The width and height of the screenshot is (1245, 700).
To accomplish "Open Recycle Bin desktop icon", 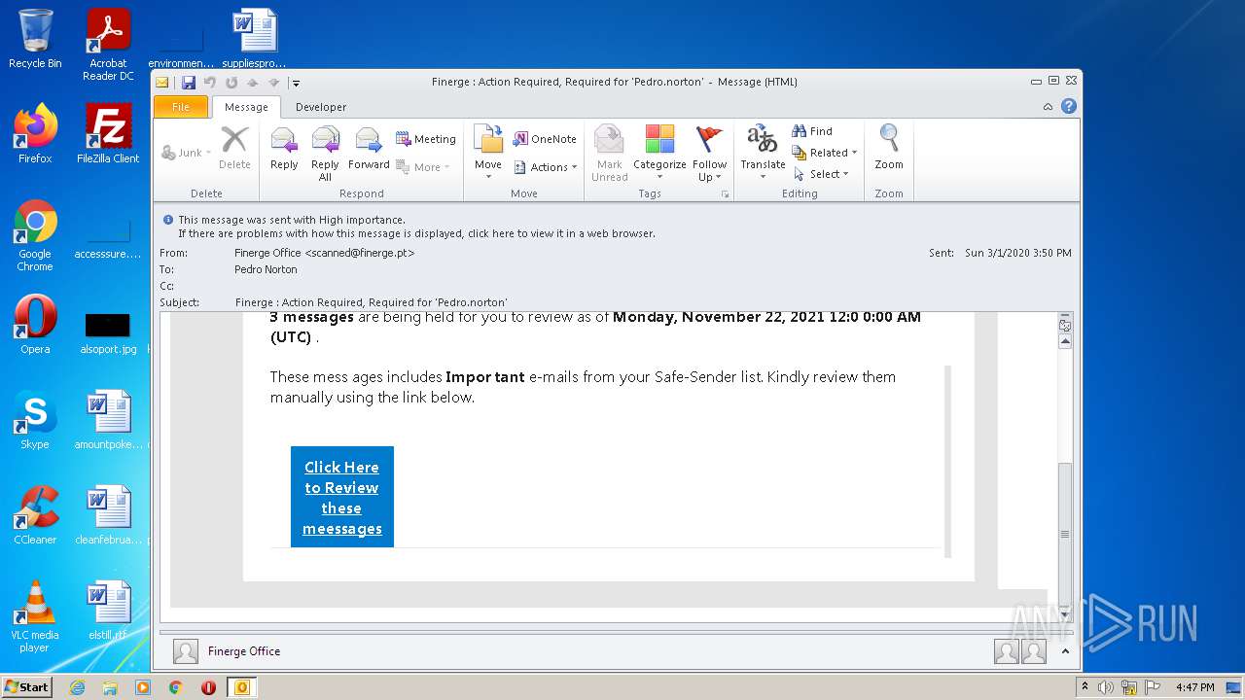I will 35,39.
